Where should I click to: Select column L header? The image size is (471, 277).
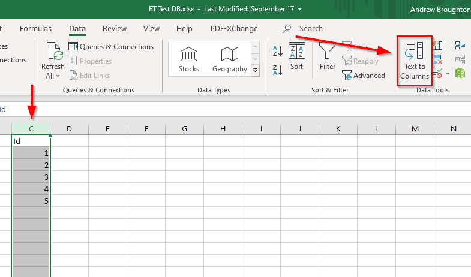tap(377, 129)
